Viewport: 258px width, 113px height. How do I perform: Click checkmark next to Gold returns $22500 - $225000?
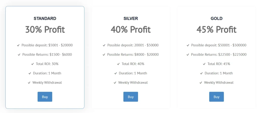pos(188,55)
